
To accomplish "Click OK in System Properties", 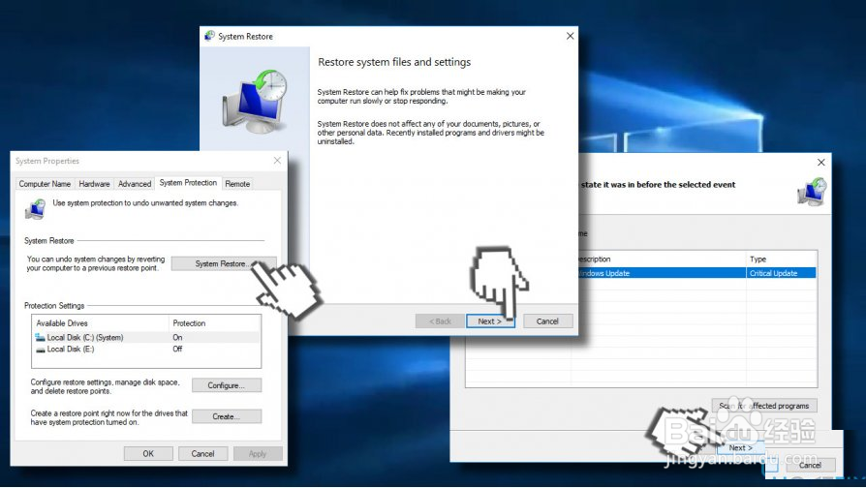I will coord(148,454).
